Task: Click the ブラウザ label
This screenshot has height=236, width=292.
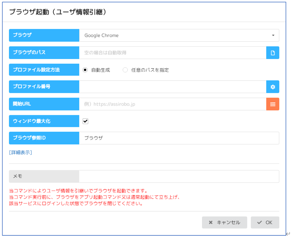Action: 44,35
